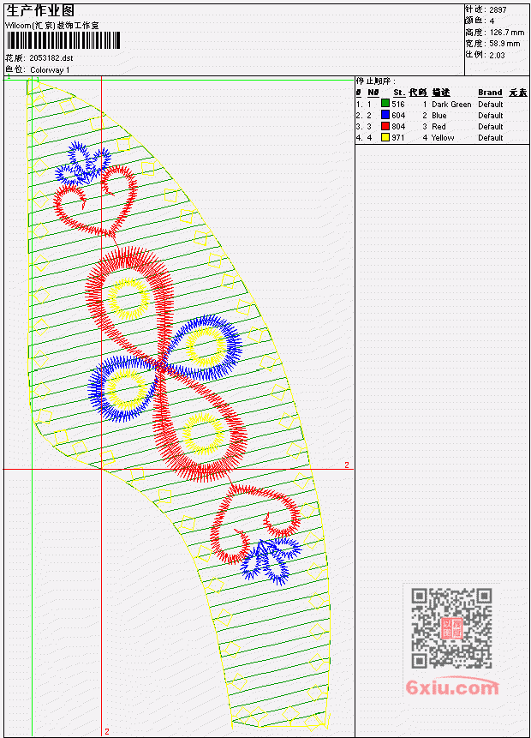Select thread code 971
Image resolution: width=531 pixels, height=738 pixels.
pos(398,137)
